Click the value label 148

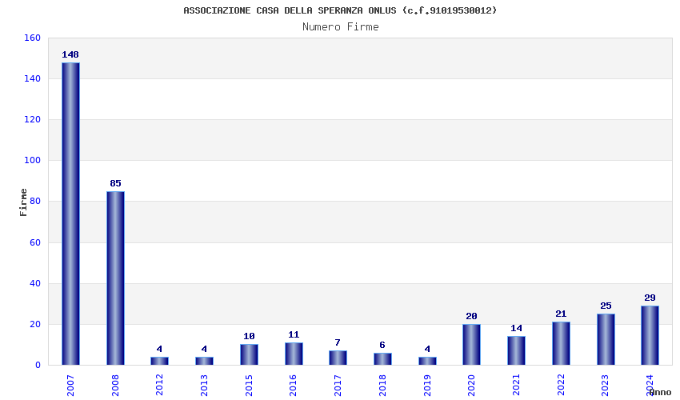pos(70,54)
